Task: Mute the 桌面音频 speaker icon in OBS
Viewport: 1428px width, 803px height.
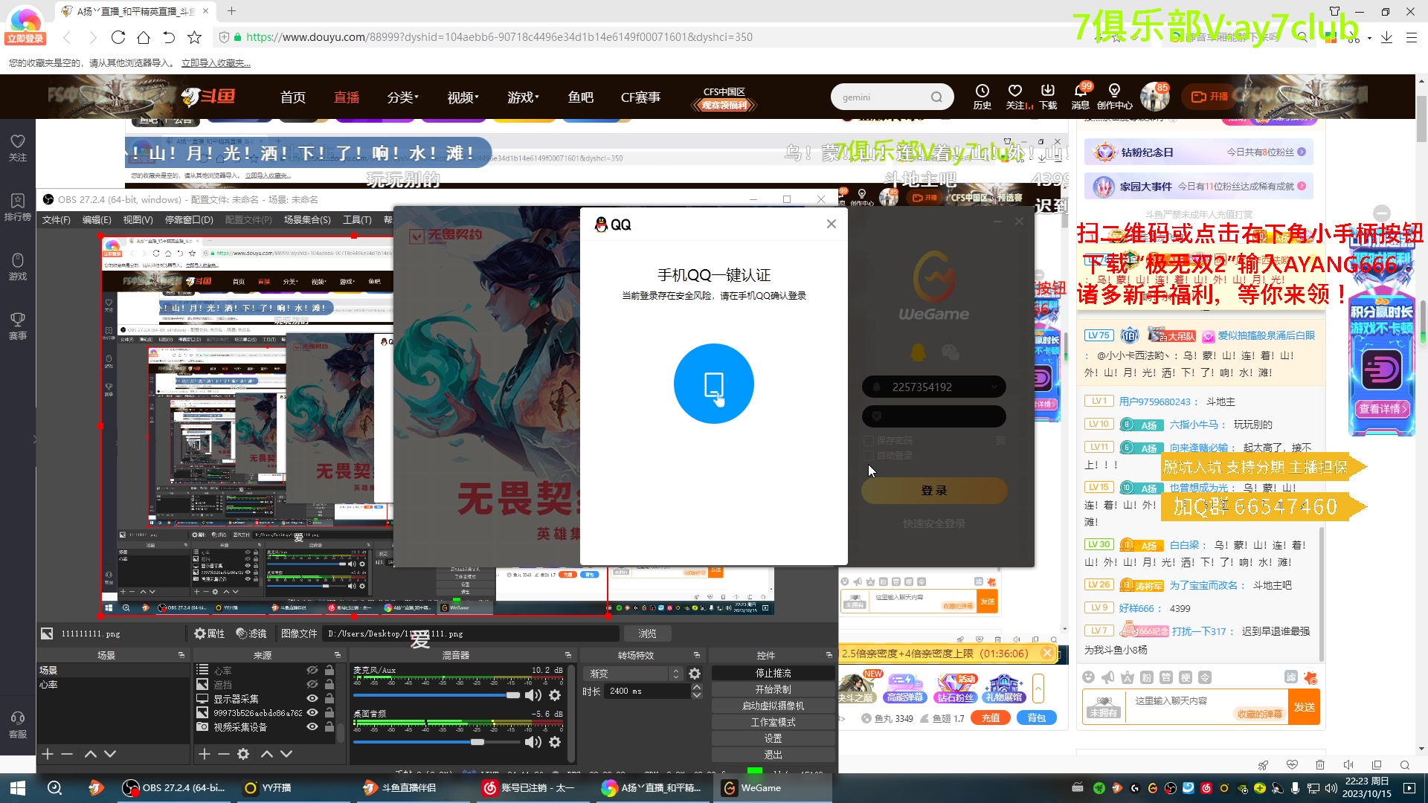Action: tap(533, 742)
